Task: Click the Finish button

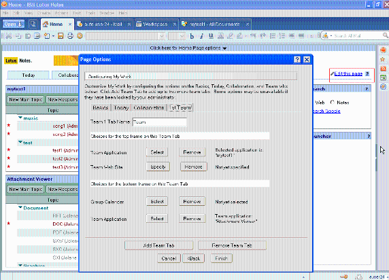Action: coord(221,258)
